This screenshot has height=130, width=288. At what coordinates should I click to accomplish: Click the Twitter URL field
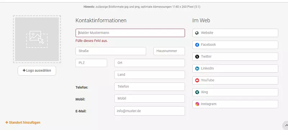(x=235, y=57)
